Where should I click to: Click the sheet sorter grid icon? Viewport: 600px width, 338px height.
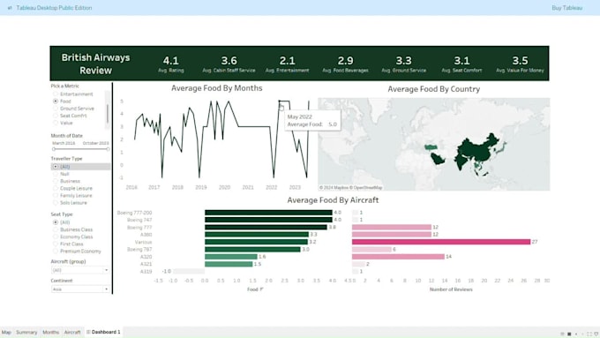coord(562,334)
